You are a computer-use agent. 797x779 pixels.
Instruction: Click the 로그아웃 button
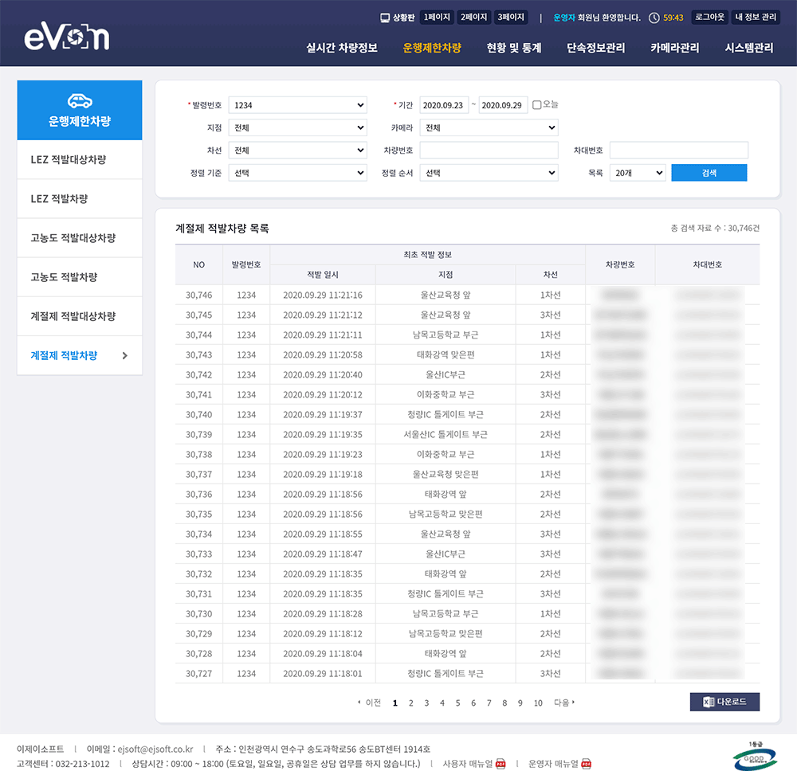click(709, 17)
